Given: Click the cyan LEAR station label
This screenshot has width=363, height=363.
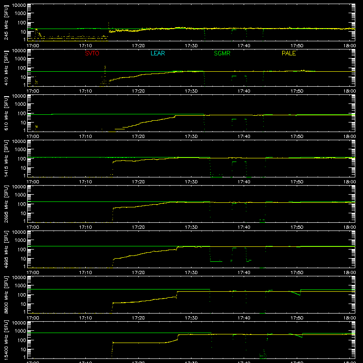Looking at the screenshot, I should click(x=157, y=53).
